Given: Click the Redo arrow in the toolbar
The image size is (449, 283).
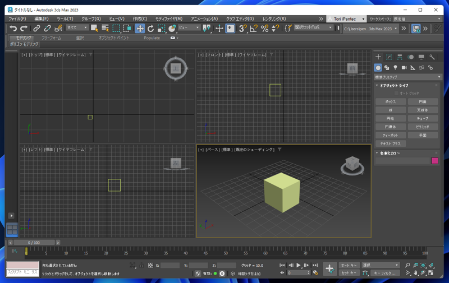Looking at the screenshot, I should pos(24,28).
